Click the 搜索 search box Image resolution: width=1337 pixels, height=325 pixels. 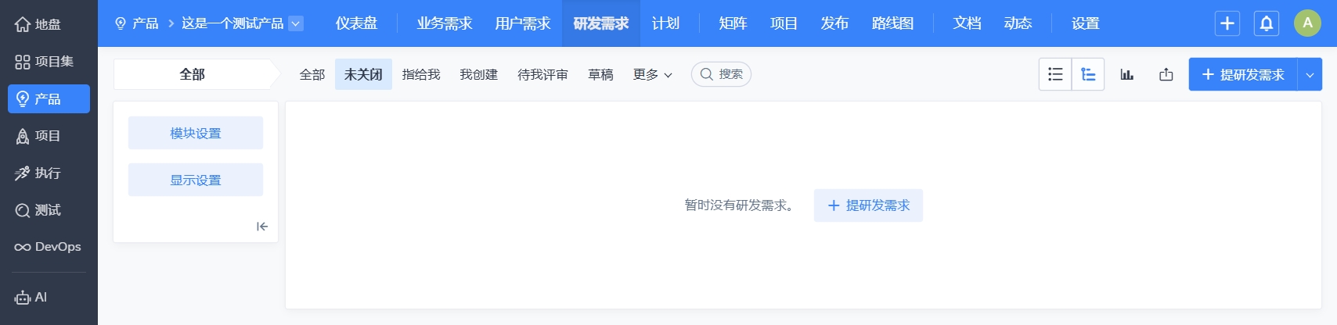[721, 74]
